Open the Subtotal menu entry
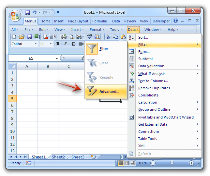 click(x=164, y=59)
